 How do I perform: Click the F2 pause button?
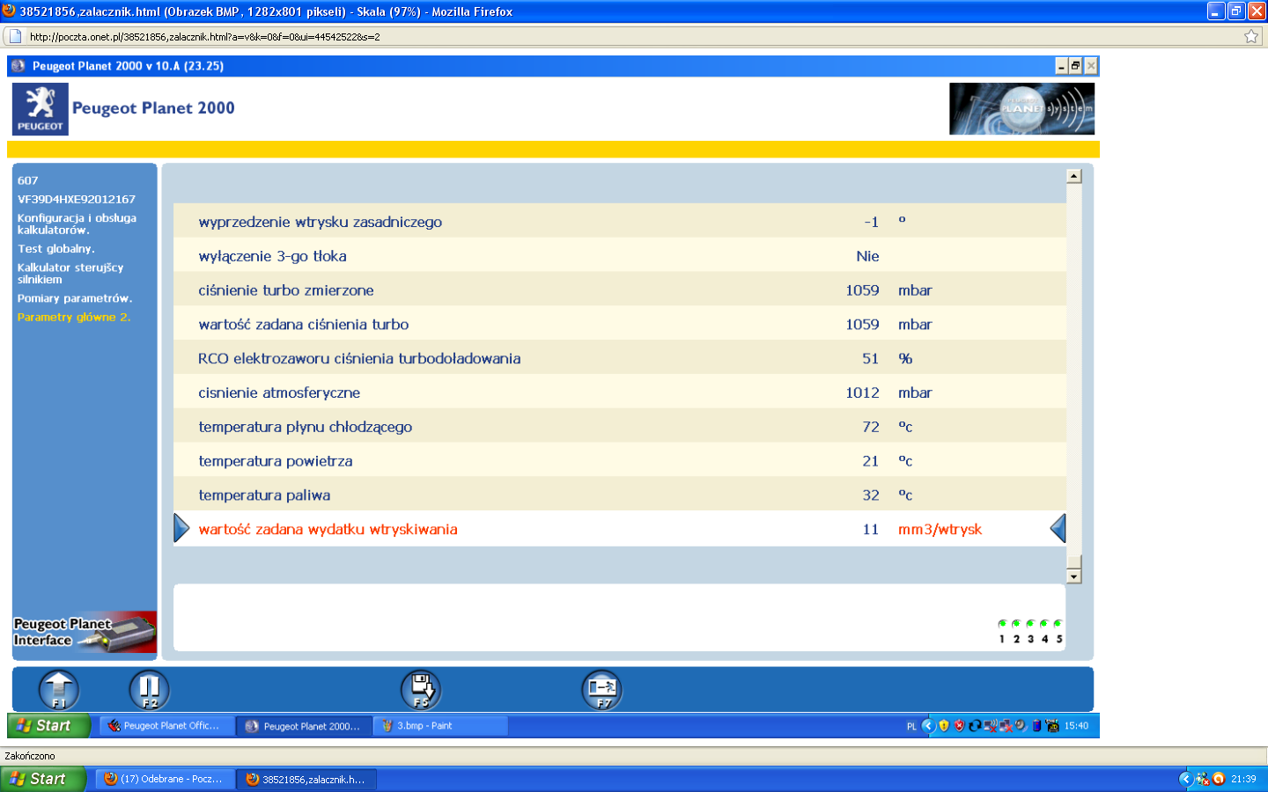click(150, 689)
